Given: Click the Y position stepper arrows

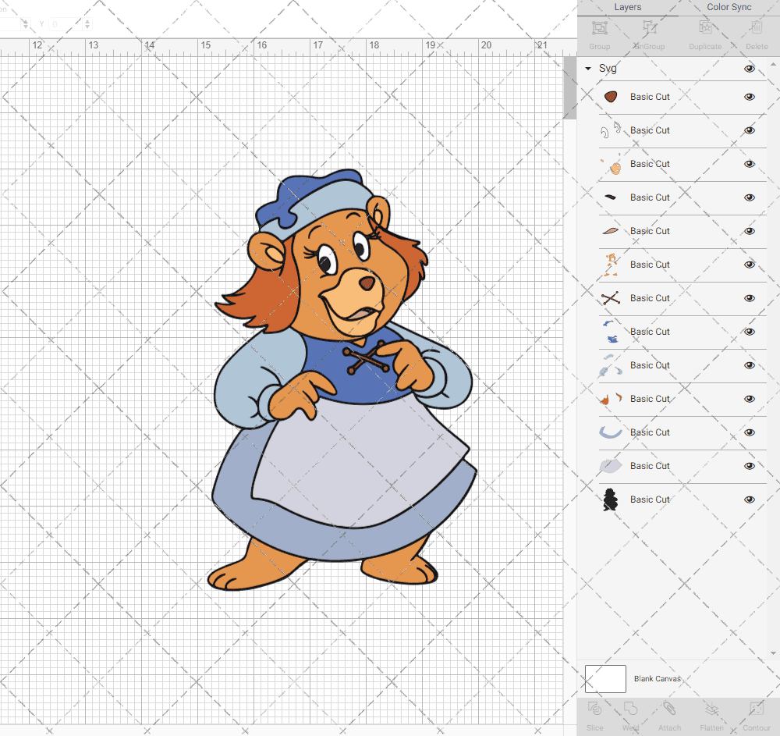Looking at the screenshot, I should pos(87,23).
